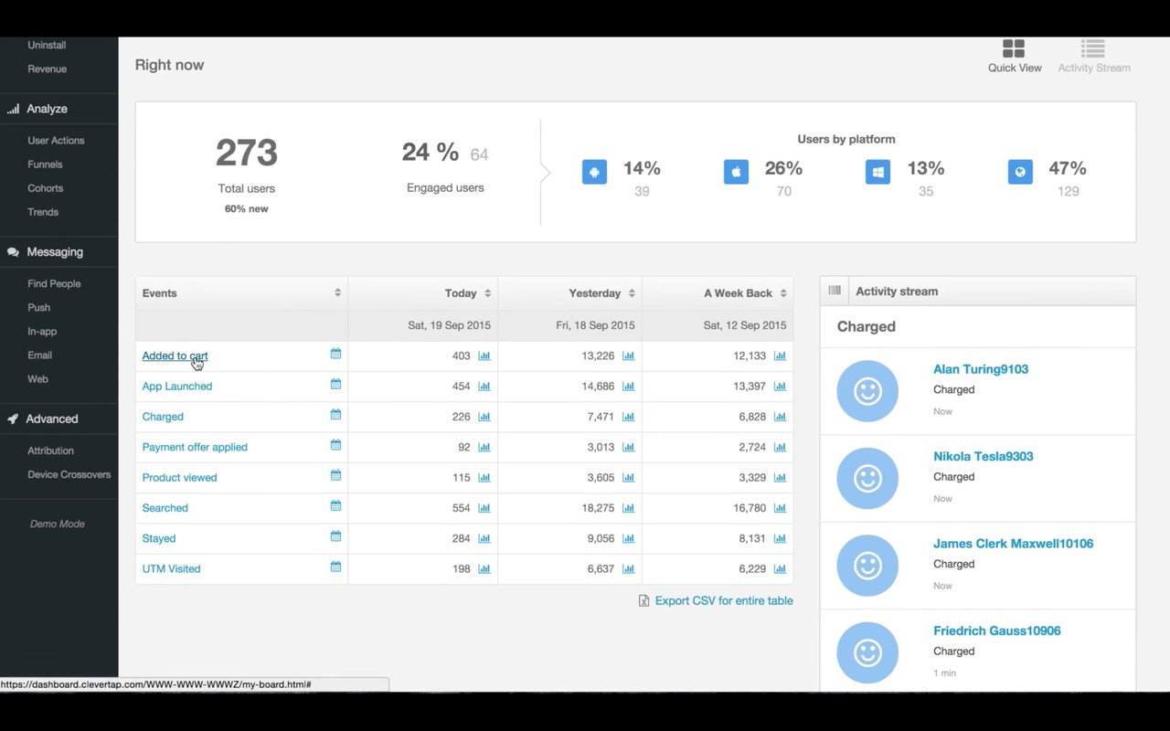This screenshot has width=1170, height=731.
Task: Open James Clerk Maxwell10106 profile link
Action: point(1013,544)
